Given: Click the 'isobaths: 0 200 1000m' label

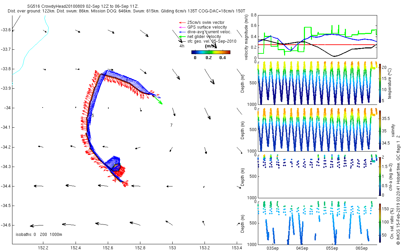Looking at the screenshot, I should pos(39,235).
